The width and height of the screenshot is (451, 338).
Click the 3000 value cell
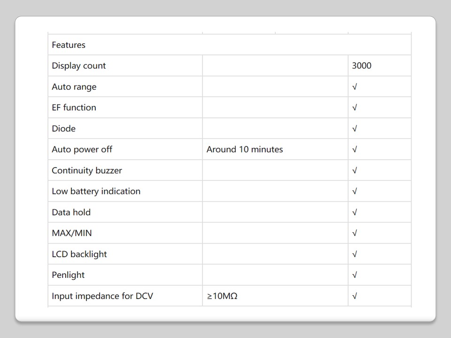pos(361,66)
